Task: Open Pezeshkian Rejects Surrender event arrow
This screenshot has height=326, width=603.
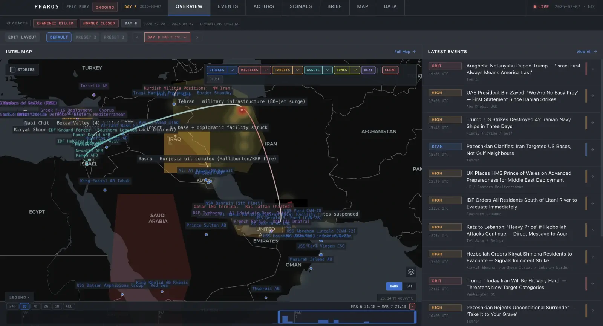Action: point(593,311)
